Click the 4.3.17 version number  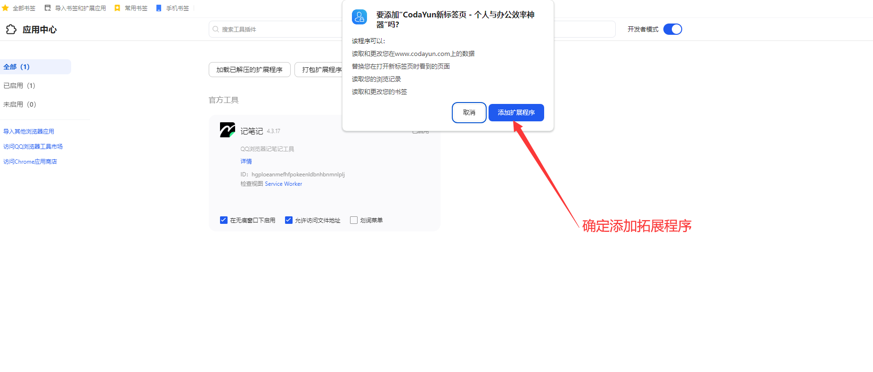[274, 131]
